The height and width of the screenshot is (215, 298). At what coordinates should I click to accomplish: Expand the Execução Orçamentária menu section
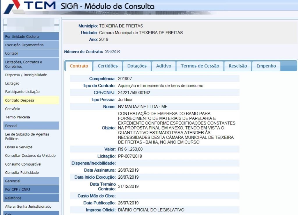point(31,45)
